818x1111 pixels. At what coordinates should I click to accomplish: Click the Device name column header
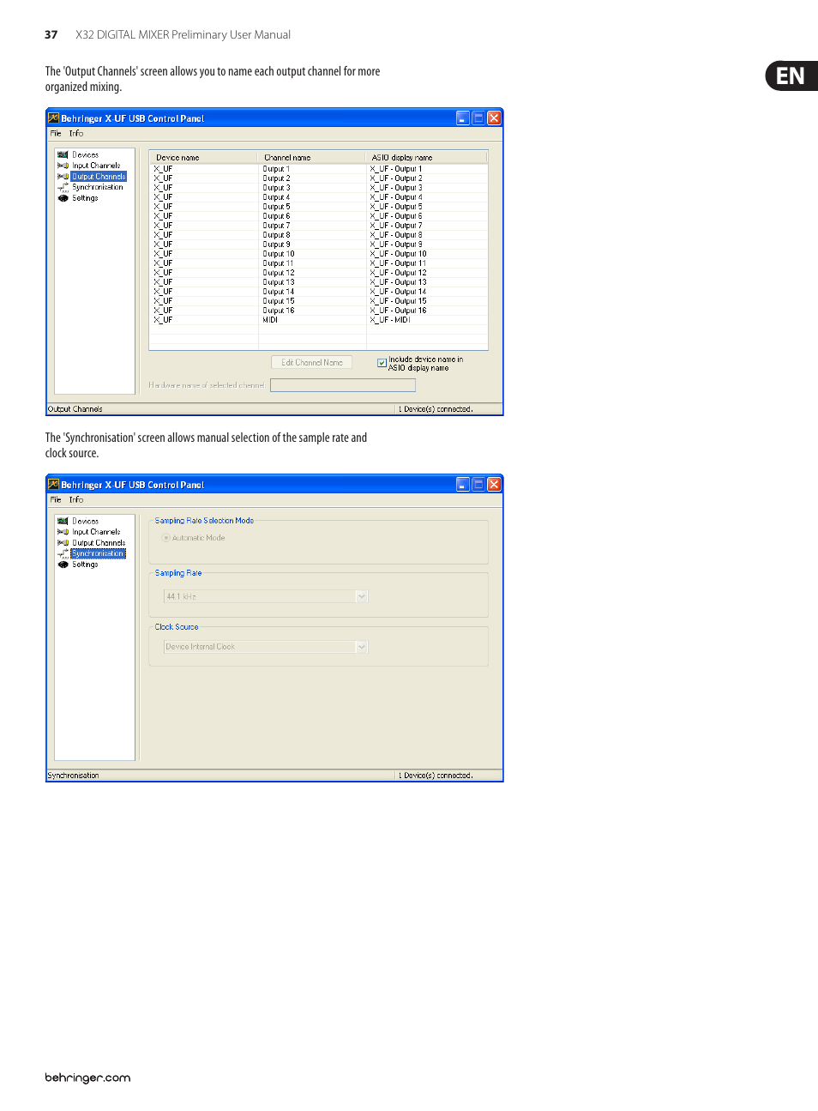pyautogui.click(x=203, y=158)
